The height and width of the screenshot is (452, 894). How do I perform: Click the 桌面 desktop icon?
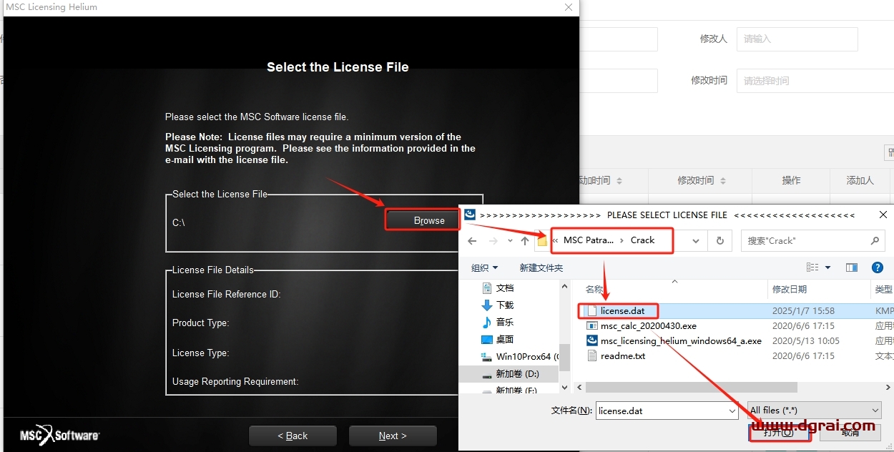[487, 339]
